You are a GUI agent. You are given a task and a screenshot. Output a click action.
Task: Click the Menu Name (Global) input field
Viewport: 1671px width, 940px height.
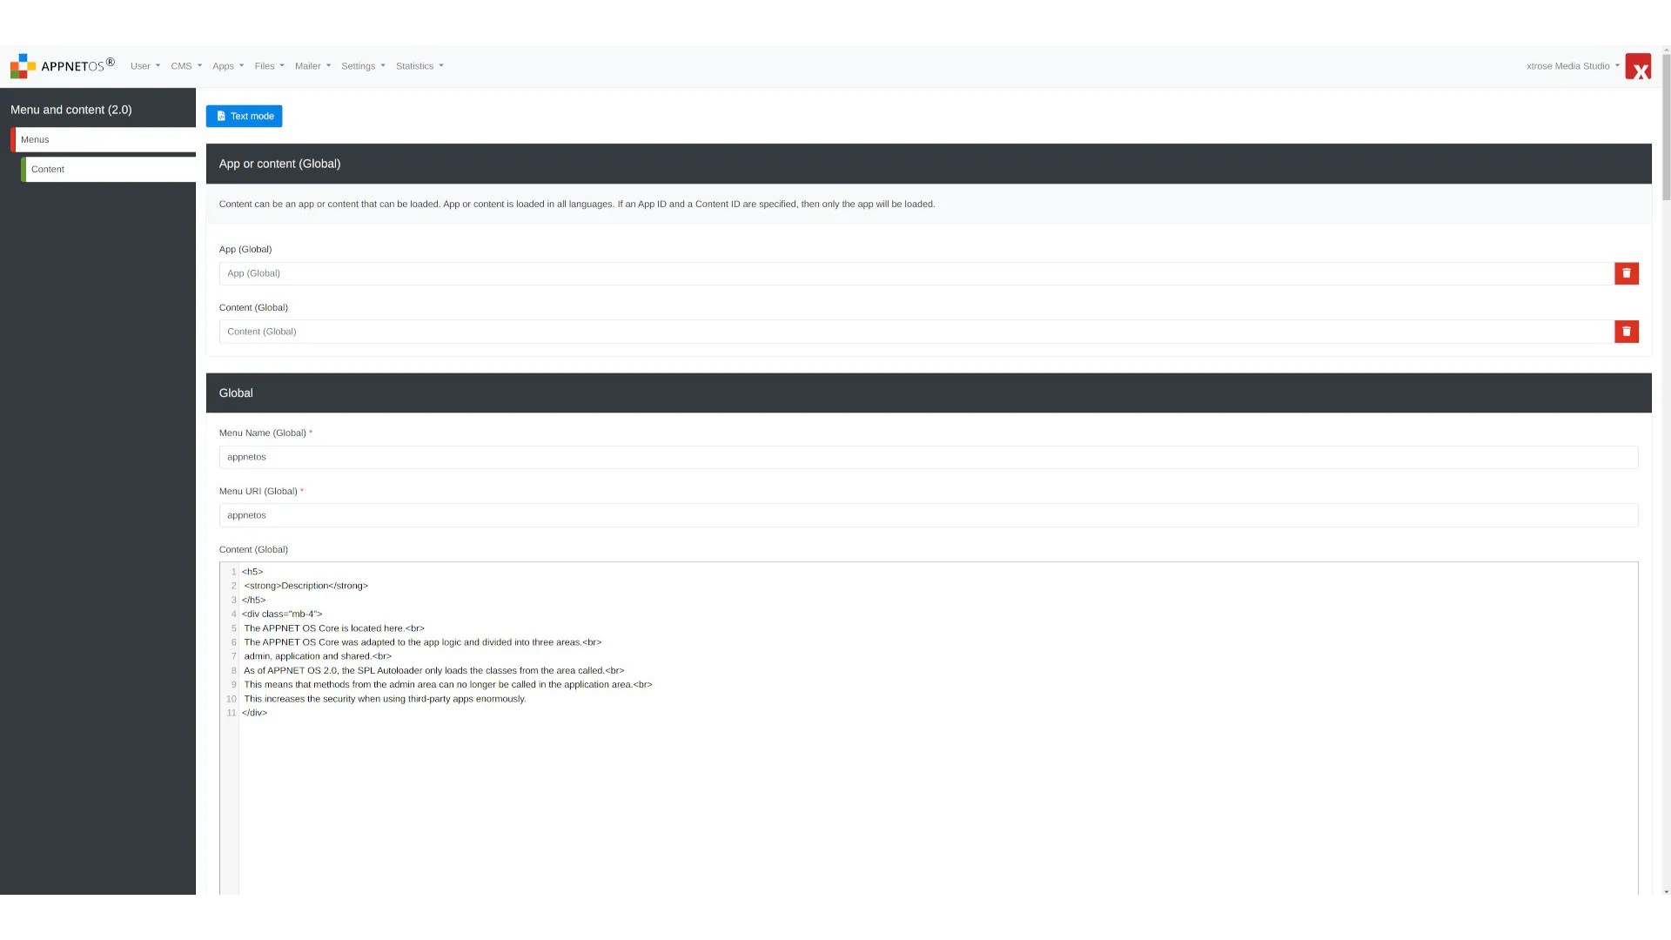[x=929, y=457]
